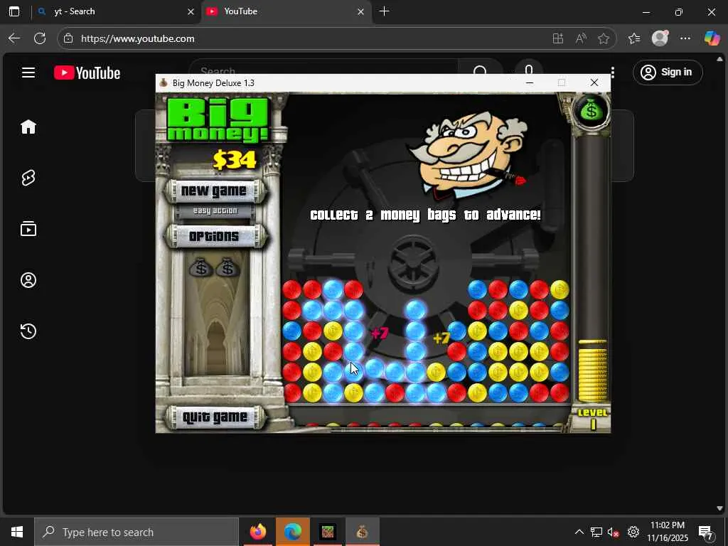Click the second collected money bag slot

coord(227,267)
